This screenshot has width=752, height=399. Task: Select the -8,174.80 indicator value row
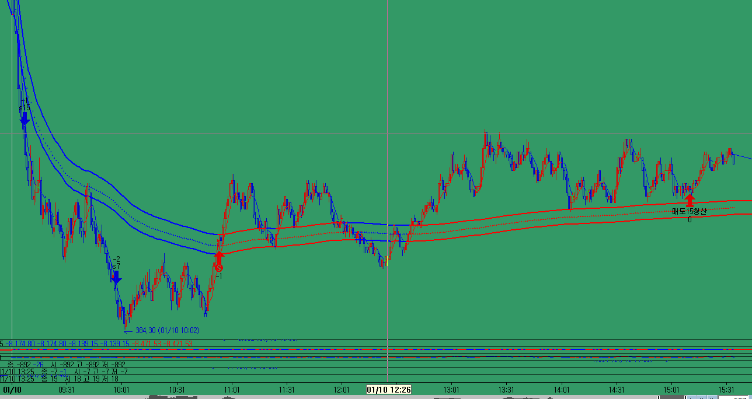(x=96, y=344)
